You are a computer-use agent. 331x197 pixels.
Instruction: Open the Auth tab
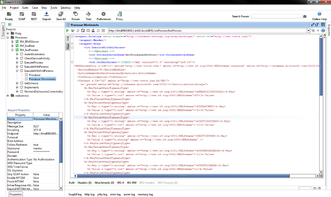[72, 183]
